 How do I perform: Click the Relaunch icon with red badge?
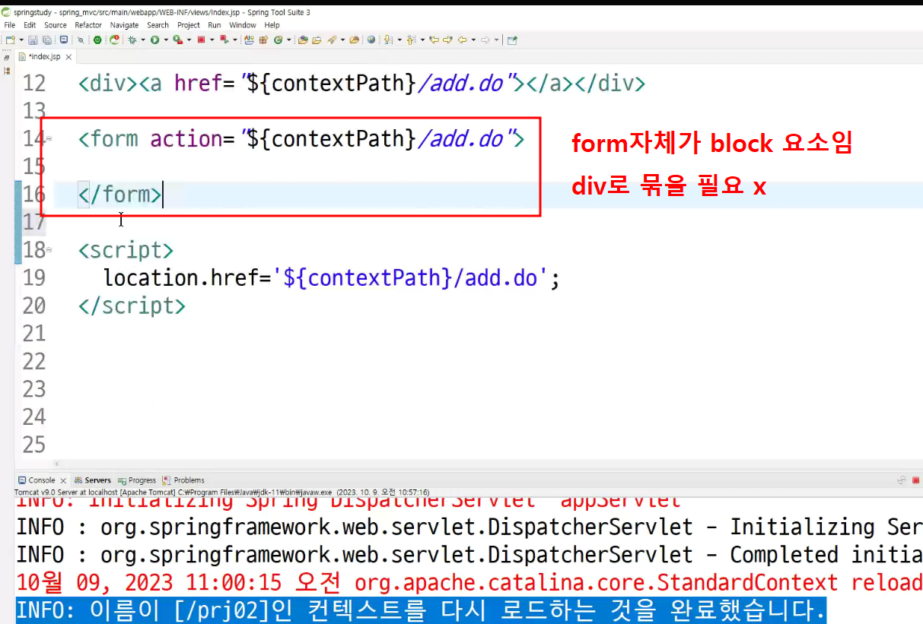click(115, 40)
